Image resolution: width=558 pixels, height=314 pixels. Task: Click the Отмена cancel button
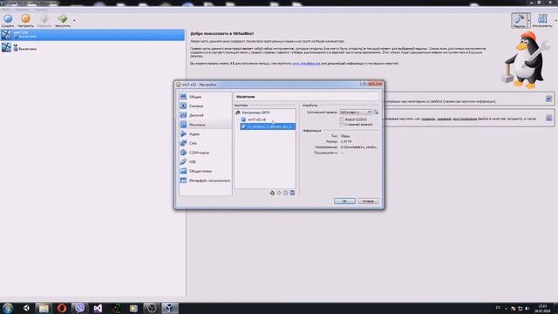point(368,201)
